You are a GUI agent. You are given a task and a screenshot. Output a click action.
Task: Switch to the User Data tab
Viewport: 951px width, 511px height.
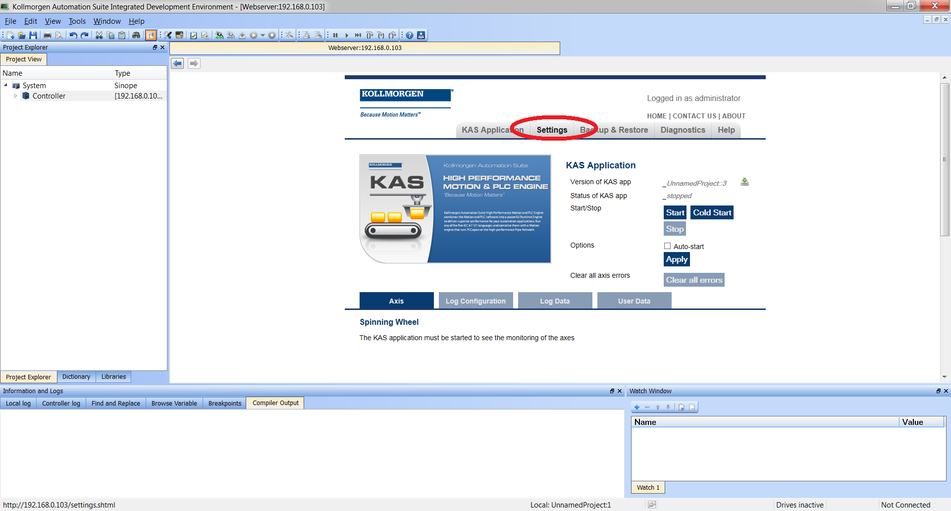[x=634, y=301]
